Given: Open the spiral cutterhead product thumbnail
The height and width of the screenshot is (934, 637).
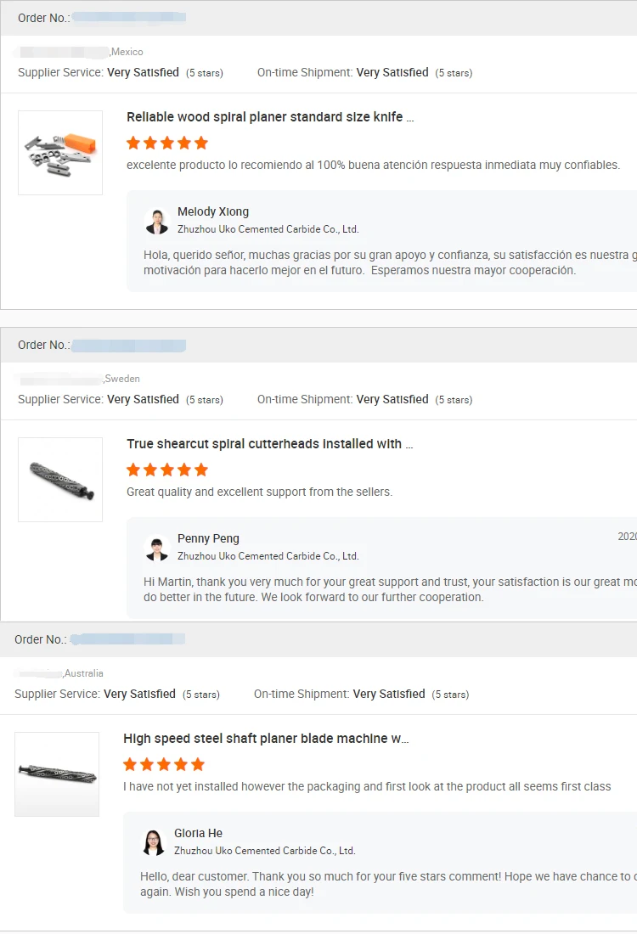Looking at the screenshot, I should 60,480.
